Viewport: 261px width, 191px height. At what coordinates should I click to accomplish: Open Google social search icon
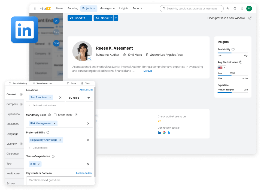point(164,133)
